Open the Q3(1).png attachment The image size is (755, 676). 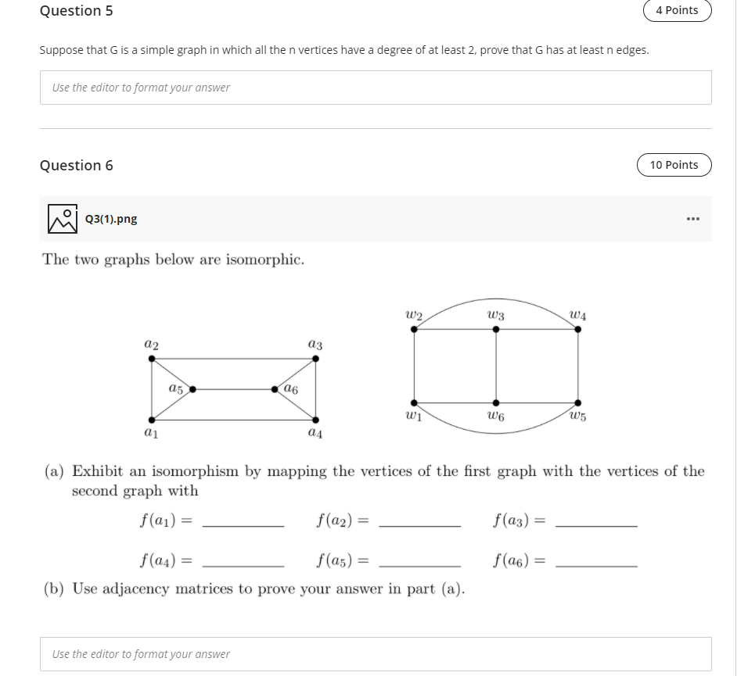tap(110, 219)
